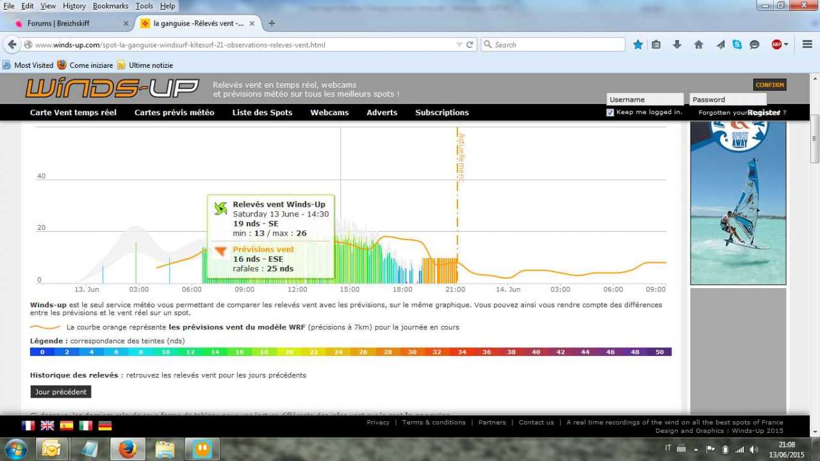
Task: Click the CONFIRM login button
Action: coord(769,85)
